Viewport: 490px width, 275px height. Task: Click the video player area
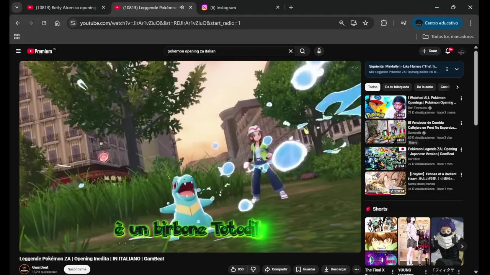coord(190,157)
